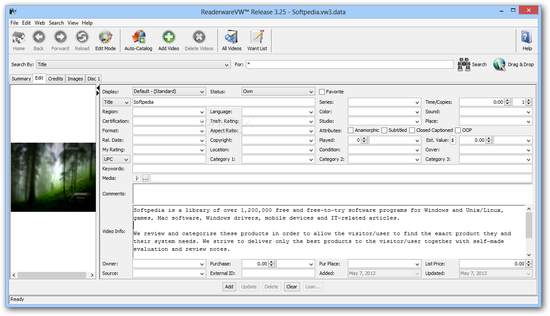Click the Keywords input field
The height and width of the screenshot is (316, 550).
pyautogui.click(x=333, y=169)
